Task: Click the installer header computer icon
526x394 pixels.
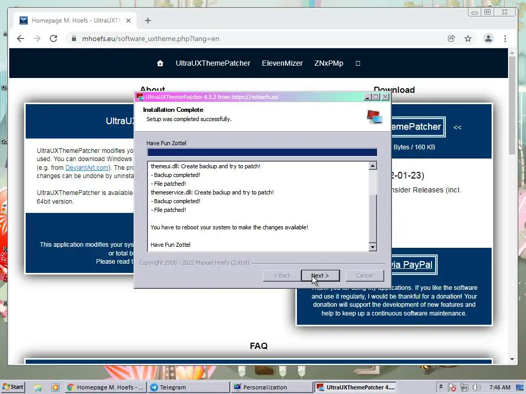Action: [374, 117]
